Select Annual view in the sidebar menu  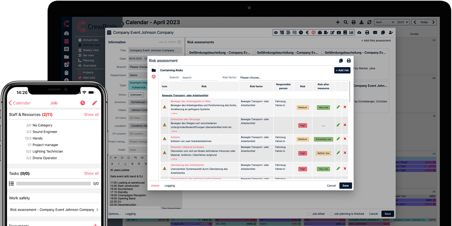(x=90, y=39)
